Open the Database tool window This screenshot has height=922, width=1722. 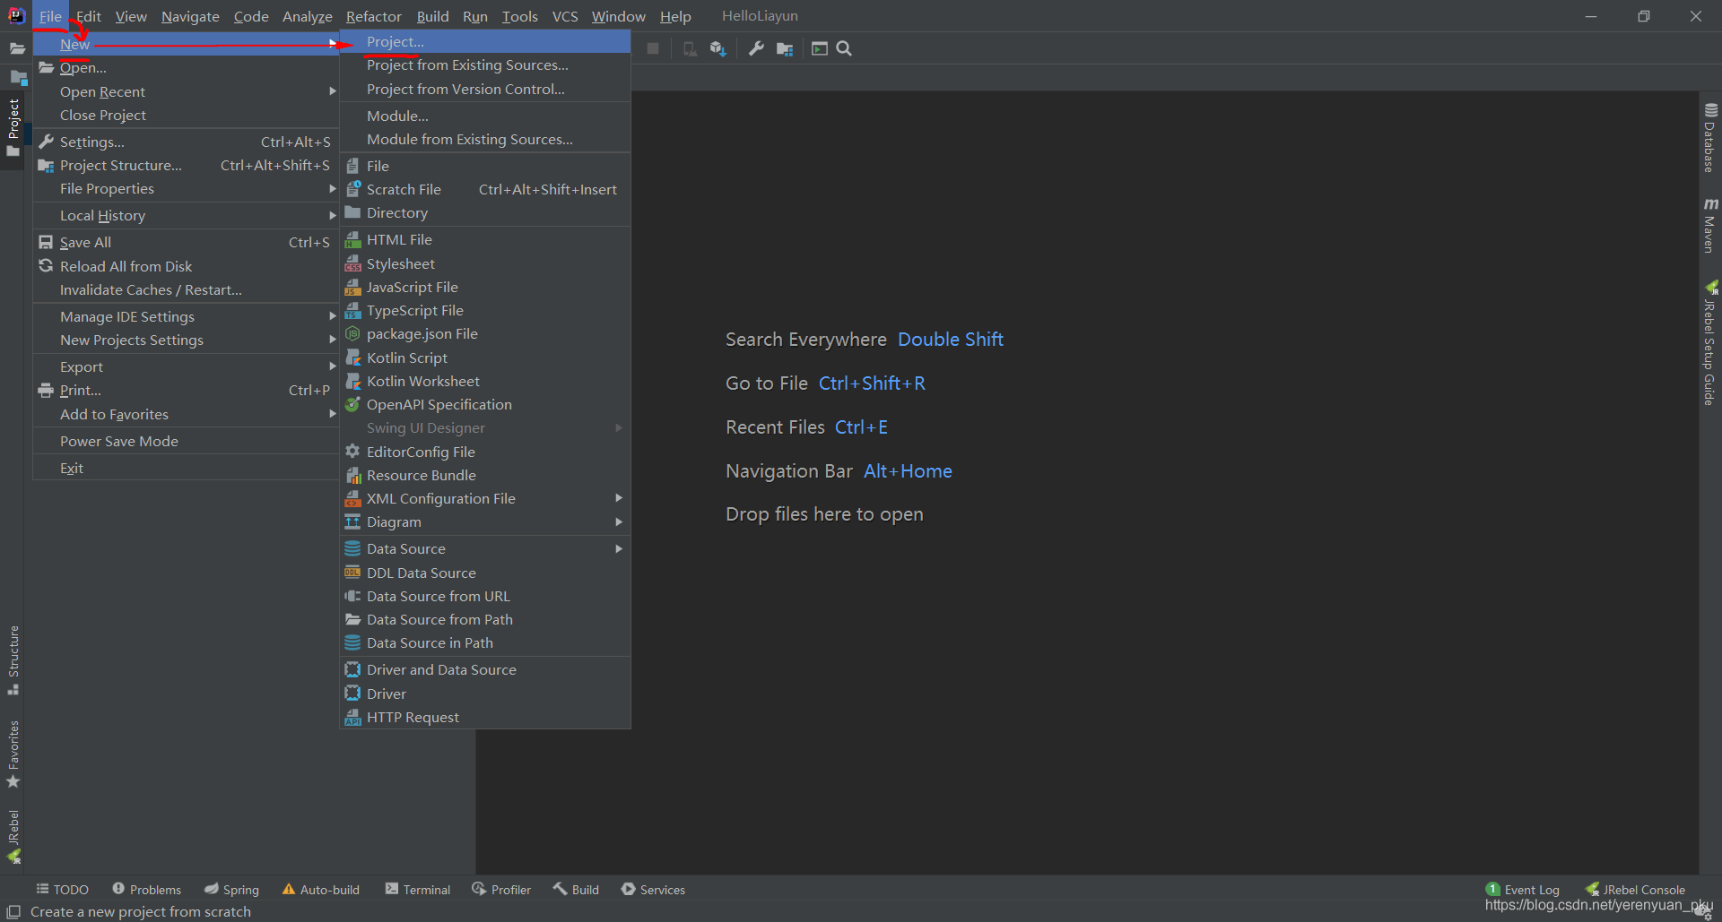tap(1710, 137)
